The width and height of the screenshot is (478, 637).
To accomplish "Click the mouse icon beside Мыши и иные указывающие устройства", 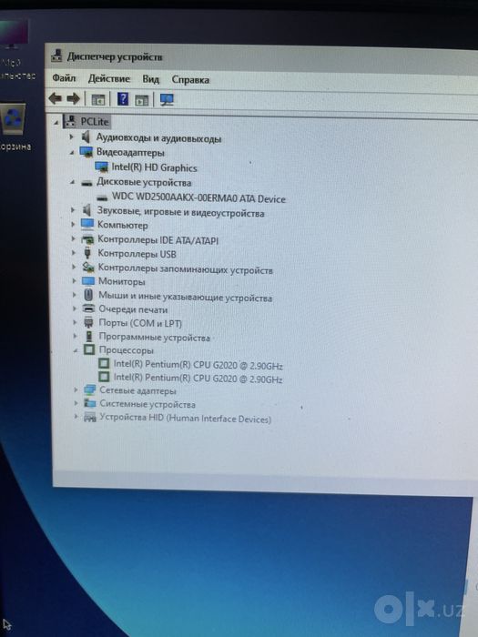I will click(88, 295).
